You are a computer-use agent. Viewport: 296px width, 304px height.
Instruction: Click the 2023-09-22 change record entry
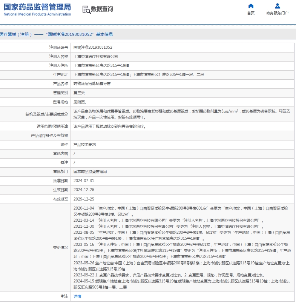[x=169, y=275]
